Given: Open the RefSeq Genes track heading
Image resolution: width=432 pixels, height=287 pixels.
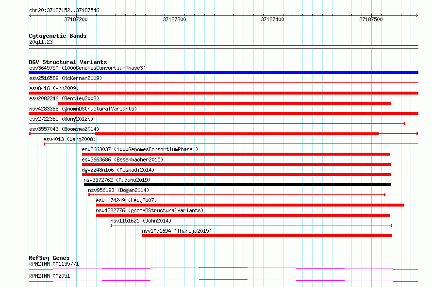Looking at the screenshot, I should [x=49, y=258].
